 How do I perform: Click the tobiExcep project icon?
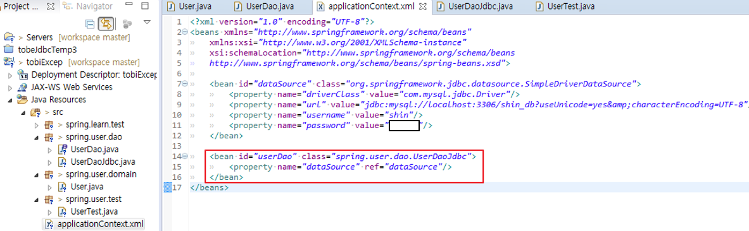[x=9, y=62]
